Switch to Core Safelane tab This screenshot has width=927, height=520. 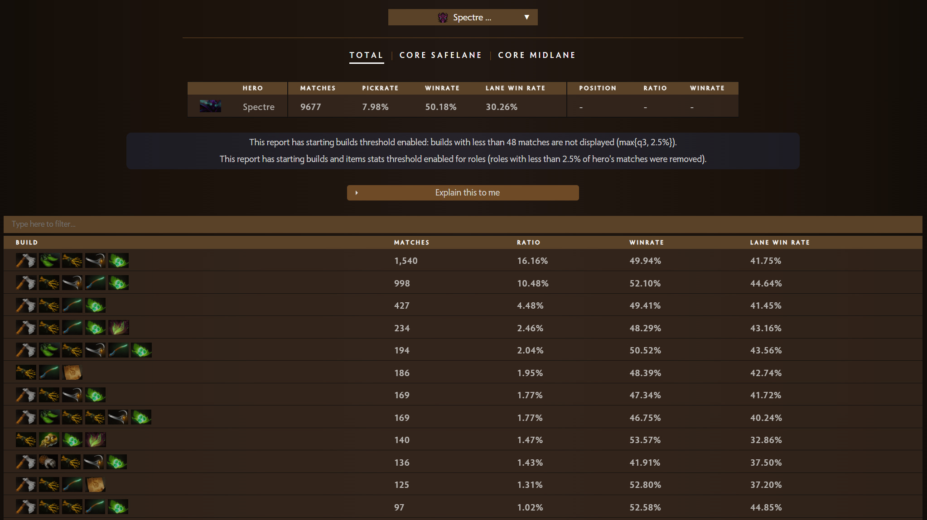point(440,55)
